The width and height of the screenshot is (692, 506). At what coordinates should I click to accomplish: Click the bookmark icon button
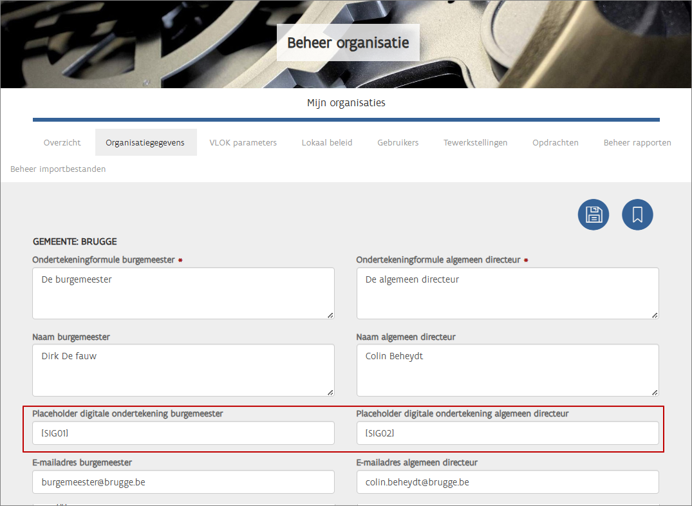click(x=637, y=215)
